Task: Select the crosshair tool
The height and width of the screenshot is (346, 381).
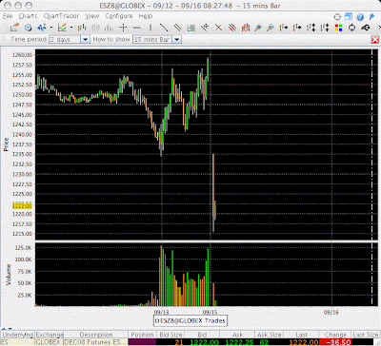Action: (123, 28)
